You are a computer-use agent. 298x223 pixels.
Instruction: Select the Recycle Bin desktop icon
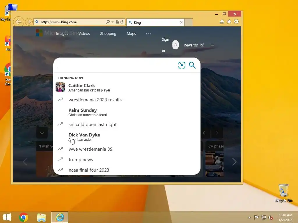[x=283, y=193]
